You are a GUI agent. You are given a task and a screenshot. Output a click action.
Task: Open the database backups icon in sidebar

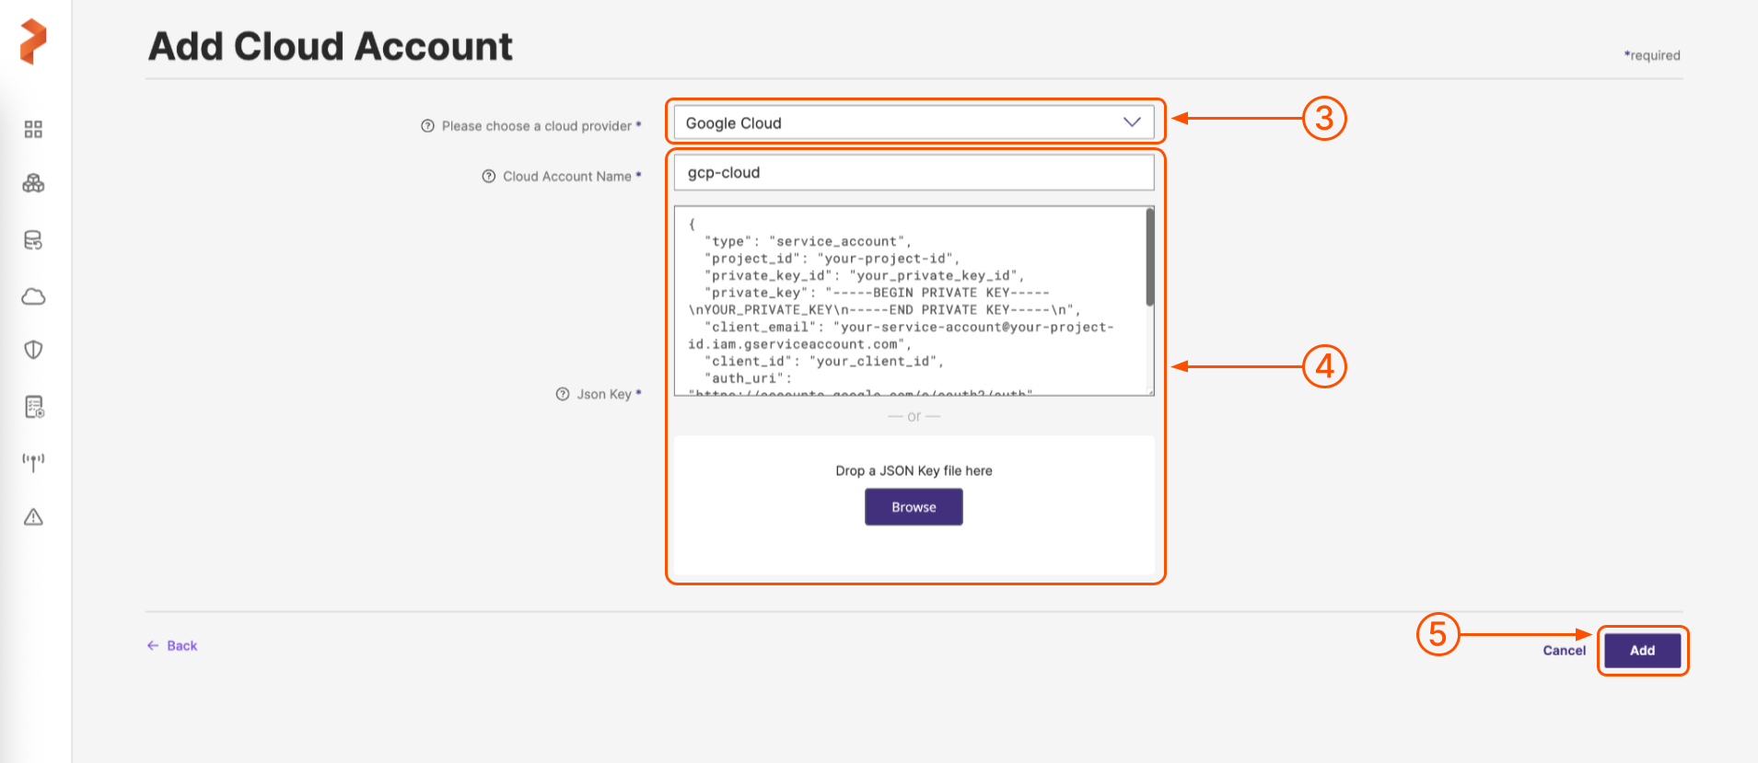pyautogui.click(x=33, y=240)
